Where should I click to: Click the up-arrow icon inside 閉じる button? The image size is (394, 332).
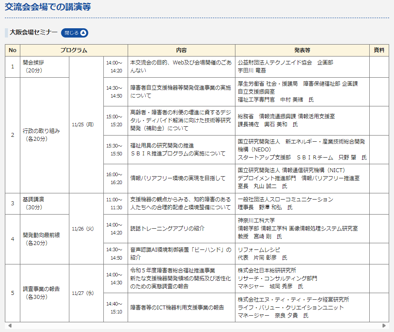pyautogui.click(x=83, y=33)
